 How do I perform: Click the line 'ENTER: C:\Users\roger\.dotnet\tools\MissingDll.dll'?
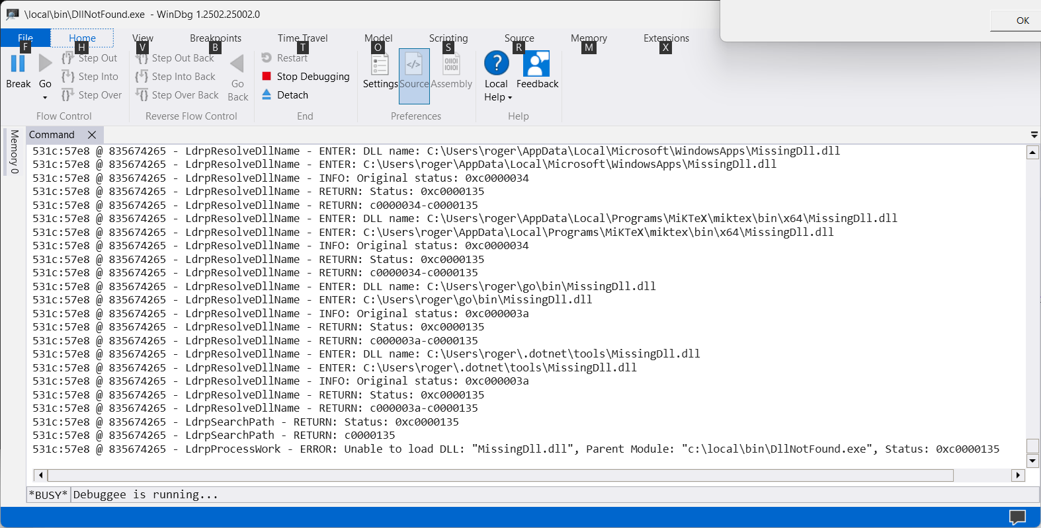[335, 367]
